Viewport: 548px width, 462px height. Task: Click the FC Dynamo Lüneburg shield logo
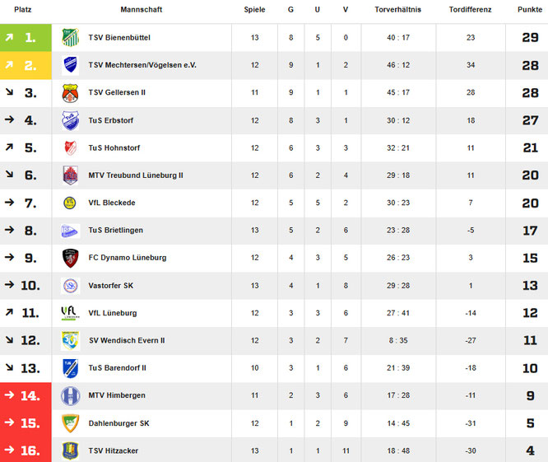point(70,258)
